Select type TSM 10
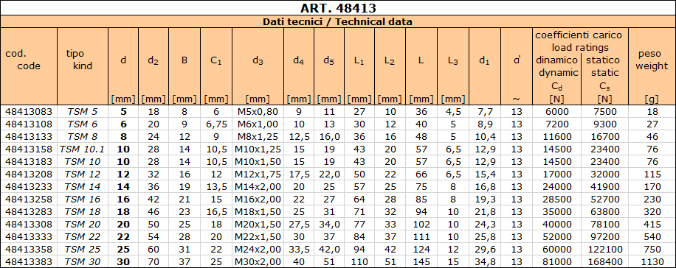Viewport: 676px width, 268px height. click(83, 162)
